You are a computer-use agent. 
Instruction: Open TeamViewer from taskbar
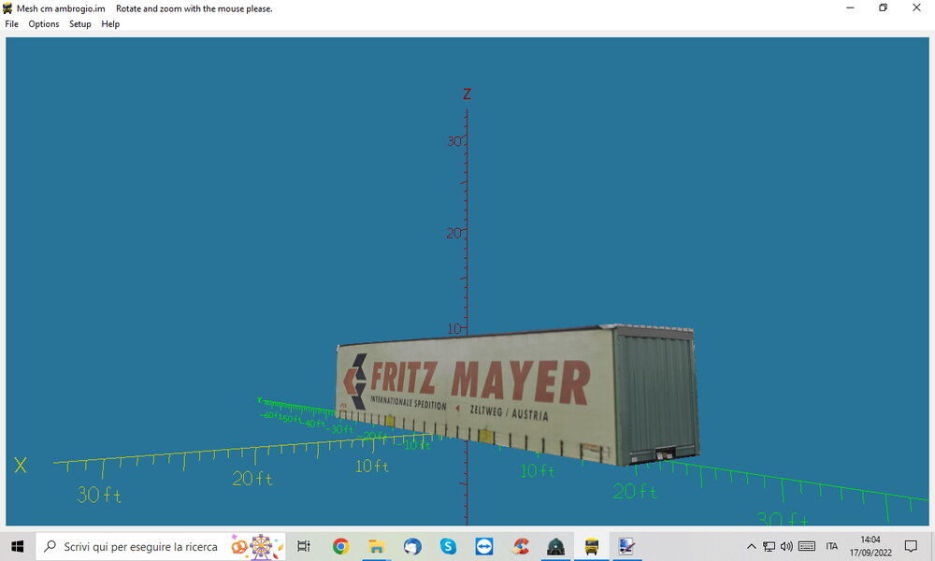[x=483, y=546]
